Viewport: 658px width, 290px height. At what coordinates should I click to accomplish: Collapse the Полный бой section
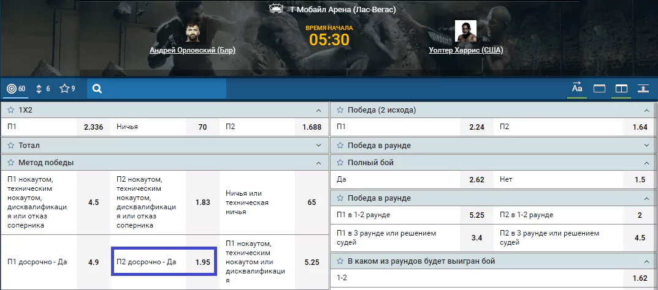[646, 163]
